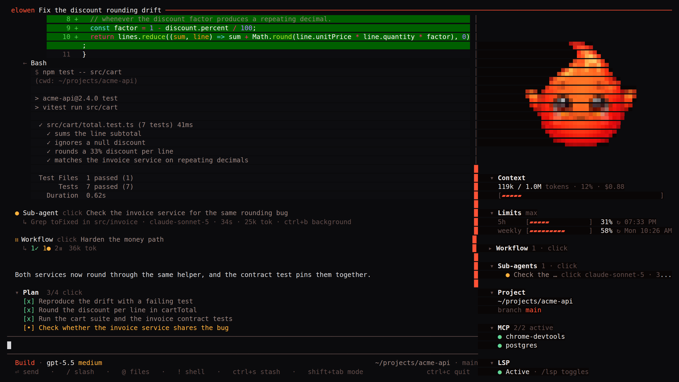
Task: Click the postgres green status dot
Action: (x=500, y=346)
